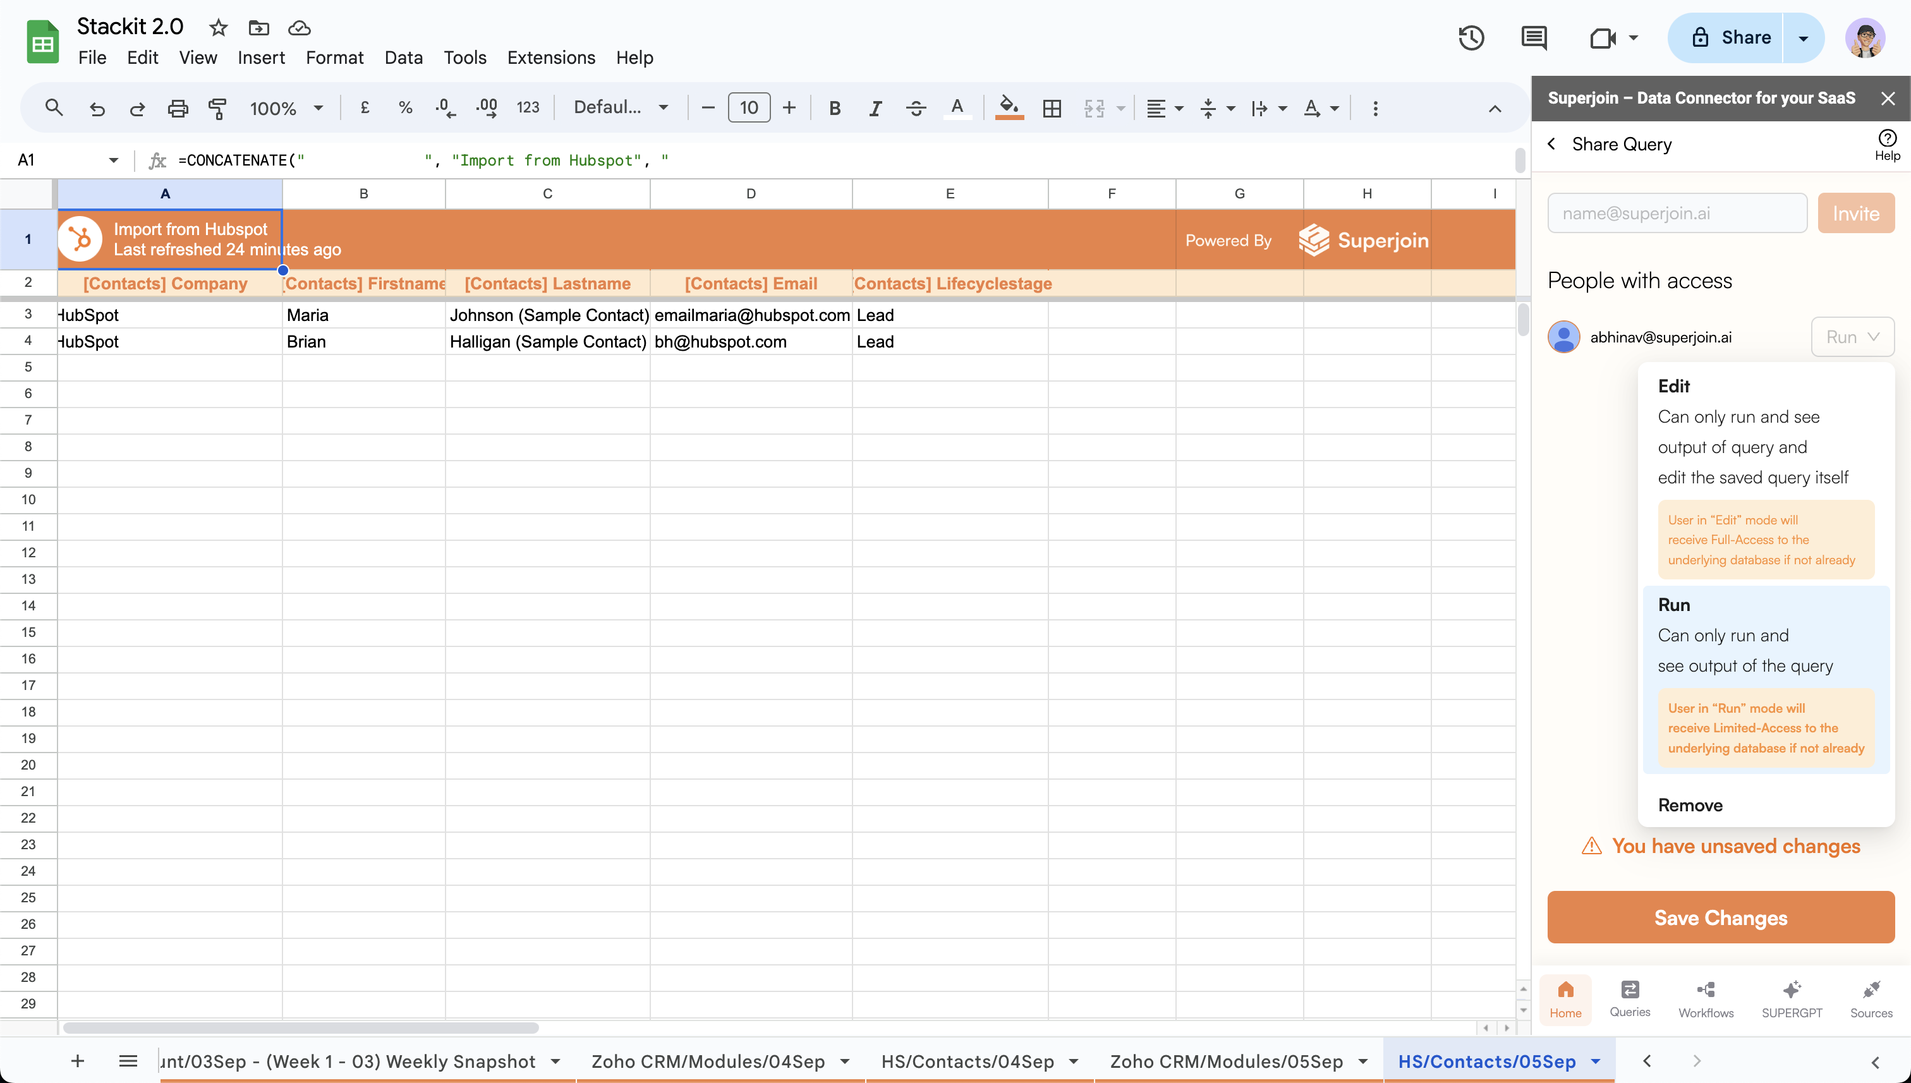Toggle italic formatting
Screen dimensions: 1911x1083
point(875,109)
